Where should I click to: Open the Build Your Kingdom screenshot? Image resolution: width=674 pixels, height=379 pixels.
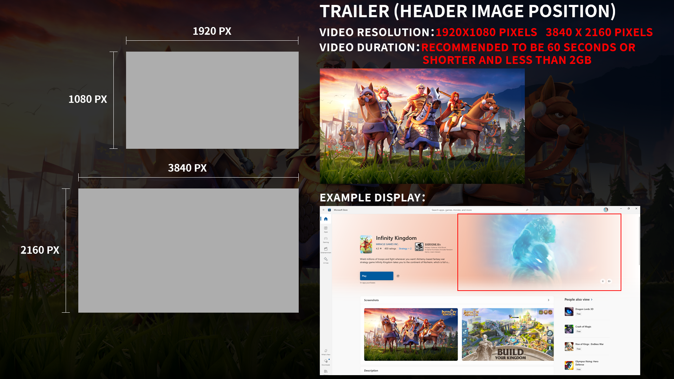508,334
